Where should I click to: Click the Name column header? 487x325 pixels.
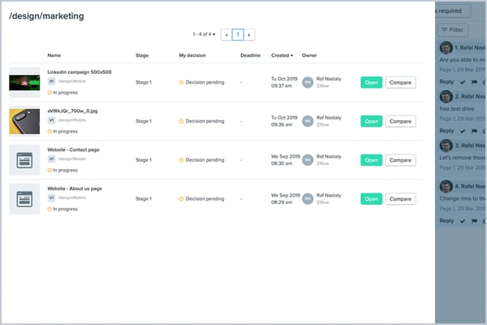[54, 55]
